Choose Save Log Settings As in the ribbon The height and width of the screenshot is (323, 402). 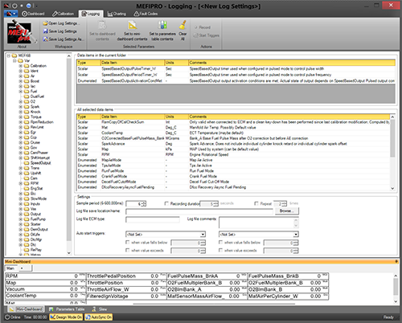pyautogui.click(x=64, y=39)
